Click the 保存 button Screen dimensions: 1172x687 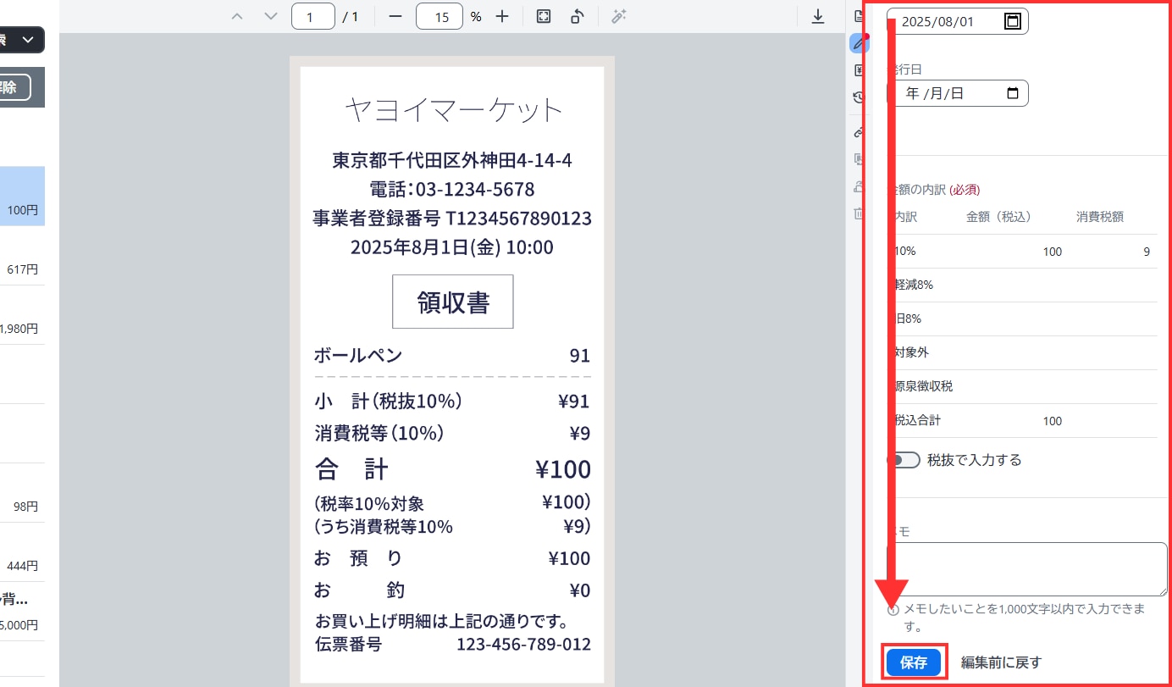[x=914, y=662]
